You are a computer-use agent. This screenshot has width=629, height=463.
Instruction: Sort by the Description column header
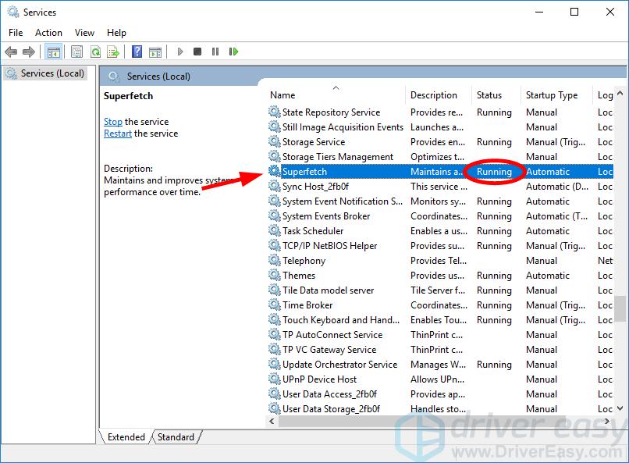tap(439, 95)
